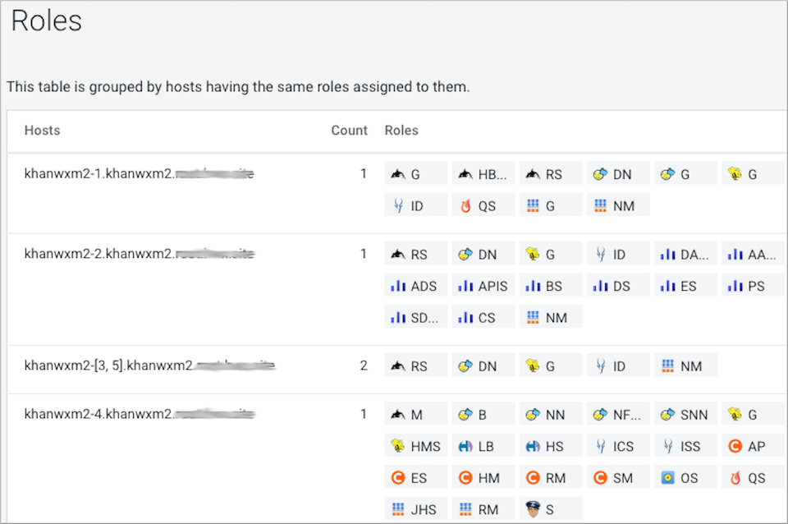Click the ZooKeeper S role badge

click(551, 509)
